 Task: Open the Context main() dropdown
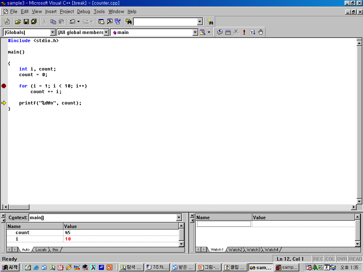click(x=179, y=217)
